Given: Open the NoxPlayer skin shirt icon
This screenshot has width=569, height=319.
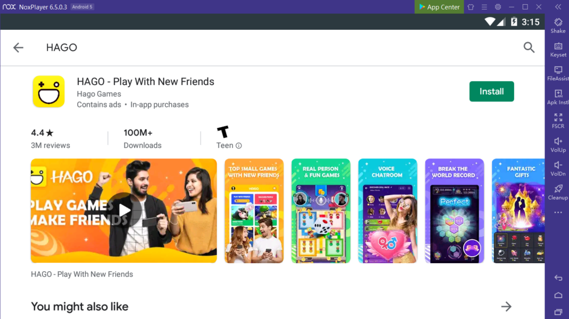Looking at the screenshot, I should point(471,7).
